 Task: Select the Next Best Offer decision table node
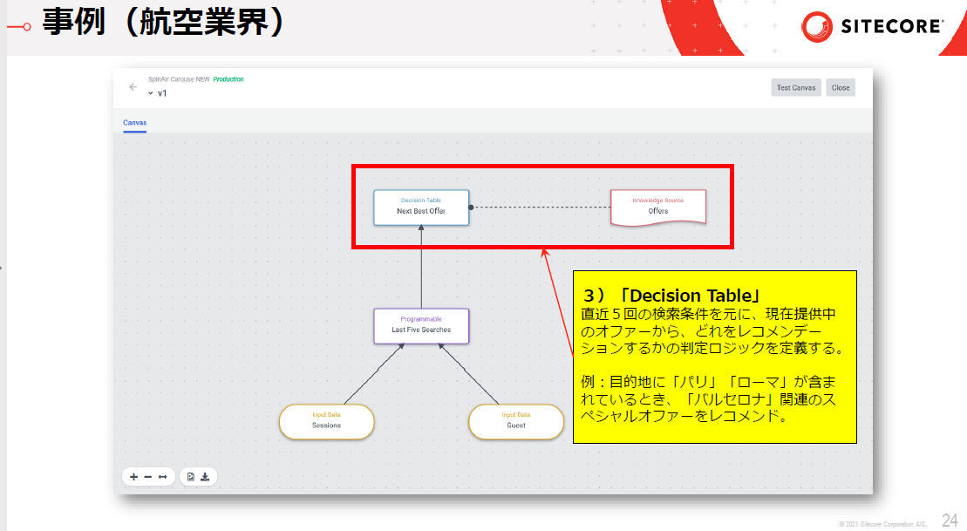click(421, 208)
